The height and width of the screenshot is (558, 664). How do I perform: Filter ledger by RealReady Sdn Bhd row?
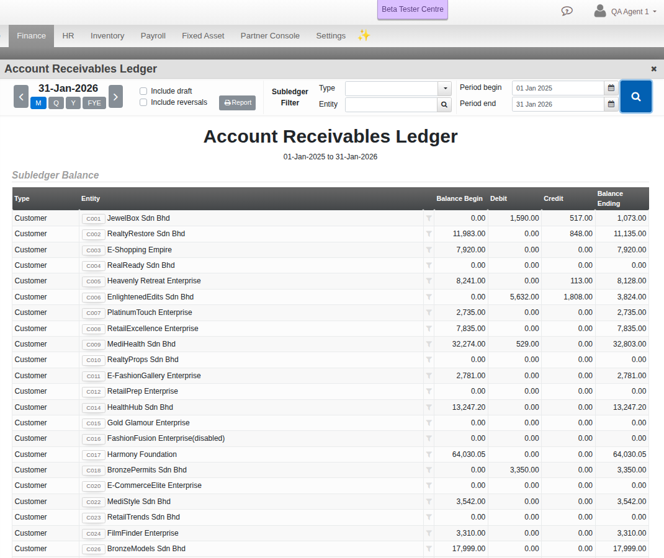click(x=429, y=266)
